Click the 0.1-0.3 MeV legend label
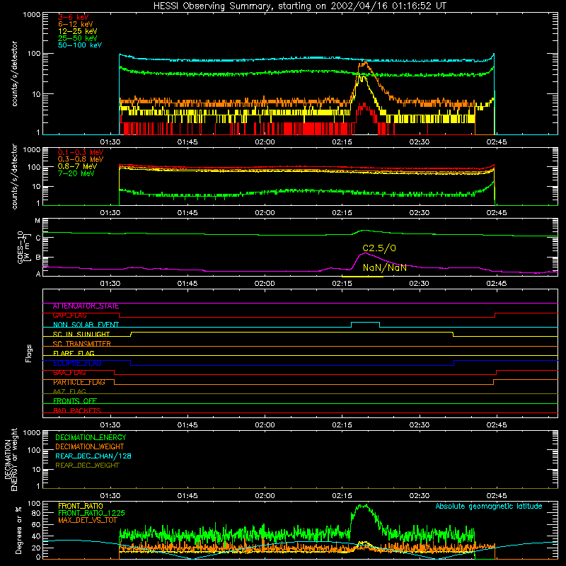Screen dimensions: 566x566 [x=81, y=152]
